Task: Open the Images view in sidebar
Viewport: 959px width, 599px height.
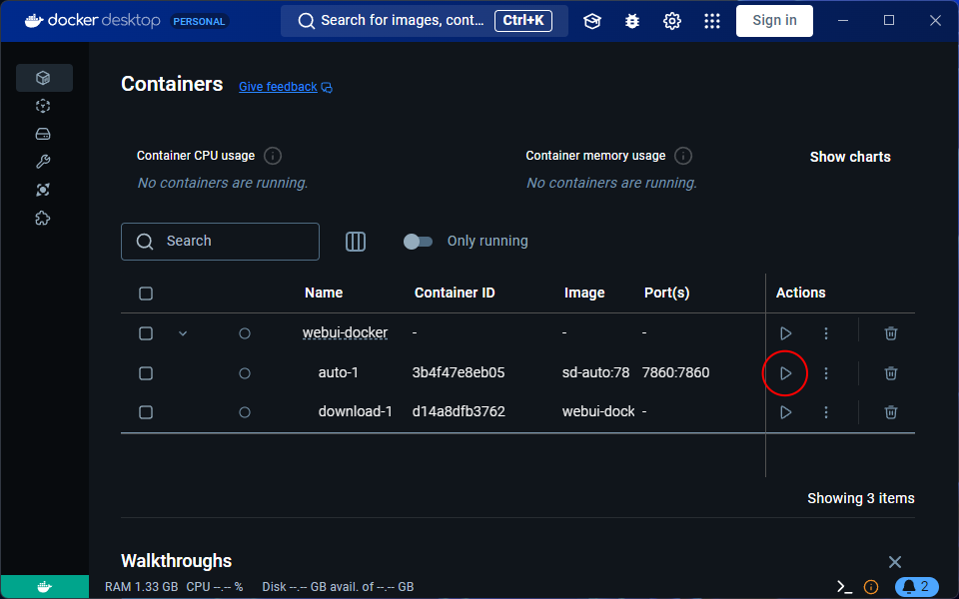Action: [x=43, y=106]
